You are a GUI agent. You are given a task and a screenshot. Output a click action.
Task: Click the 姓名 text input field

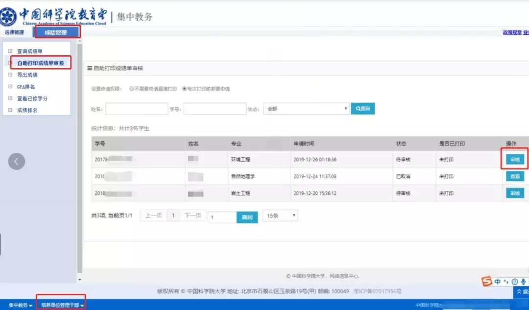137,109
